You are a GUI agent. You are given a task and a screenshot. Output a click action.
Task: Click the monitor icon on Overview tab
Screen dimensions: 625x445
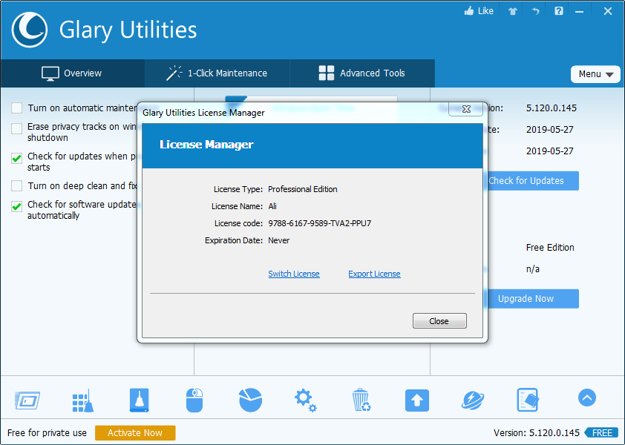click(50, 73)
